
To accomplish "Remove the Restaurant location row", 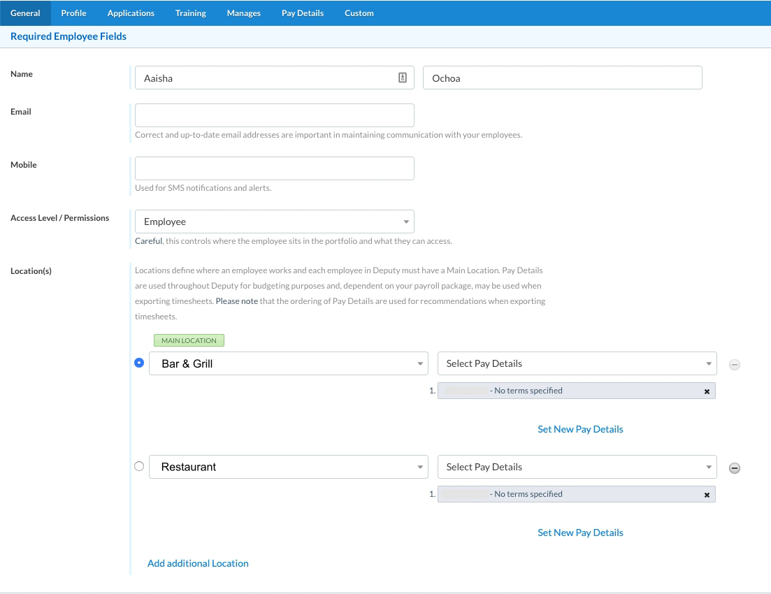I will click(734, 468).
